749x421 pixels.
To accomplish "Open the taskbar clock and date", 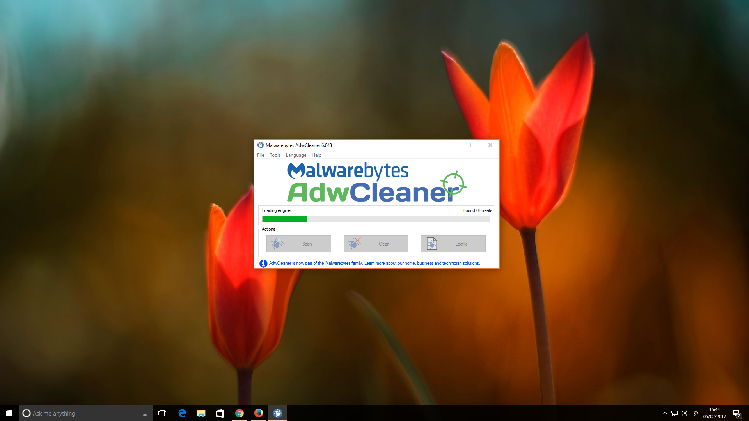I will click(714, 413).
